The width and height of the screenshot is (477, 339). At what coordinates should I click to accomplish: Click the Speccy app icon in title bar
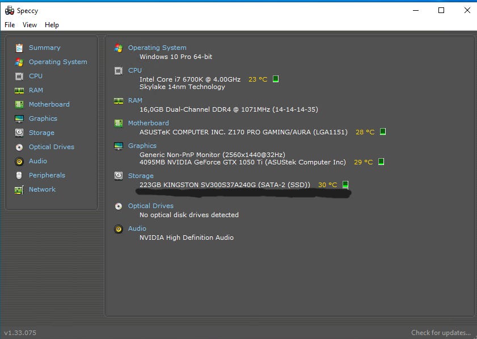click(x=10, y=11)
